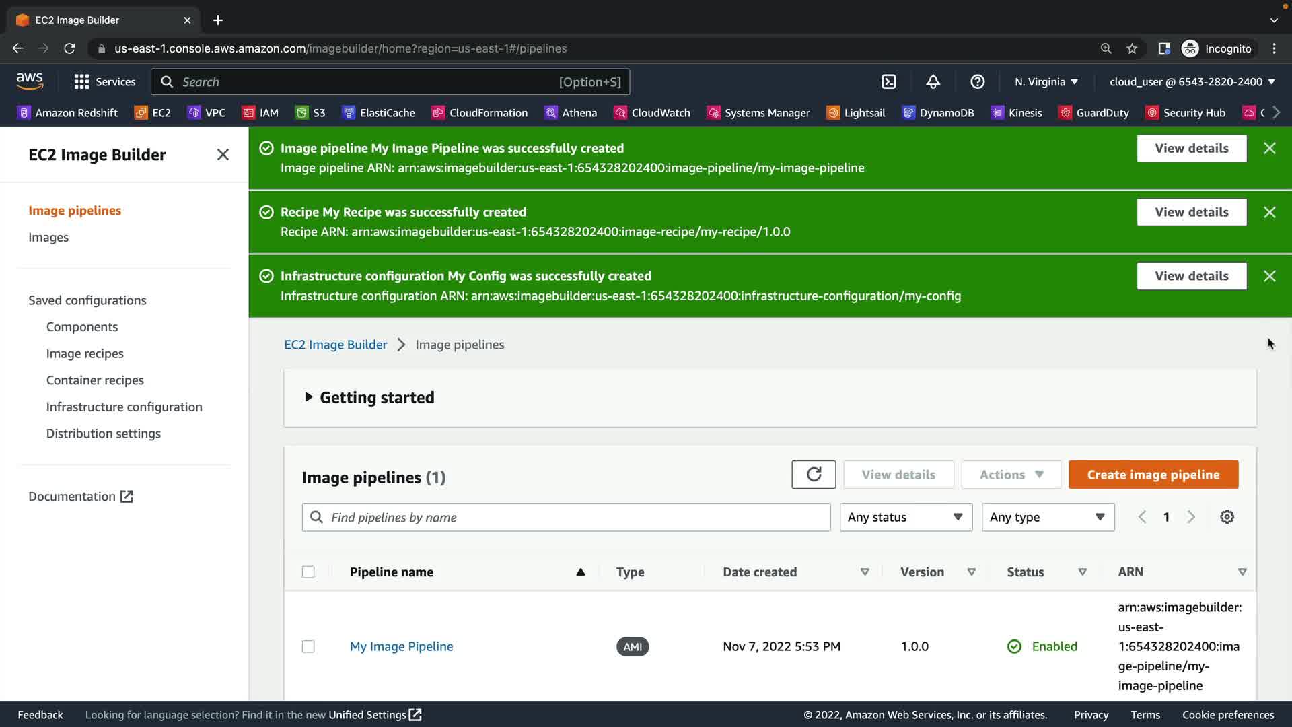Open the notifications bell icon

coord(933,81)
